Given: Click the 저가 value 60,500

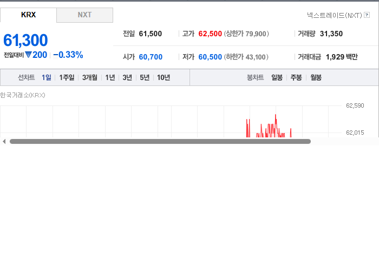Looking at the screenshot, I should (x=210, y=57).
